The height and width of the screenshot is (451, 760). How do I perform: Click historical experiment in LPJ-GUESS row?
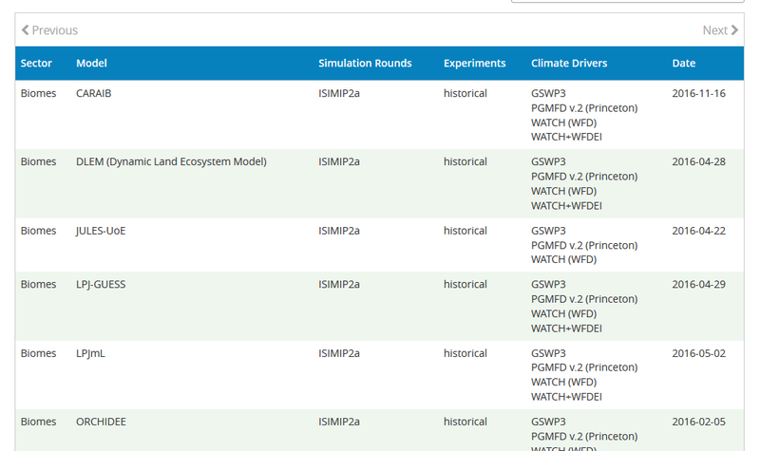(x=465, y=284)
